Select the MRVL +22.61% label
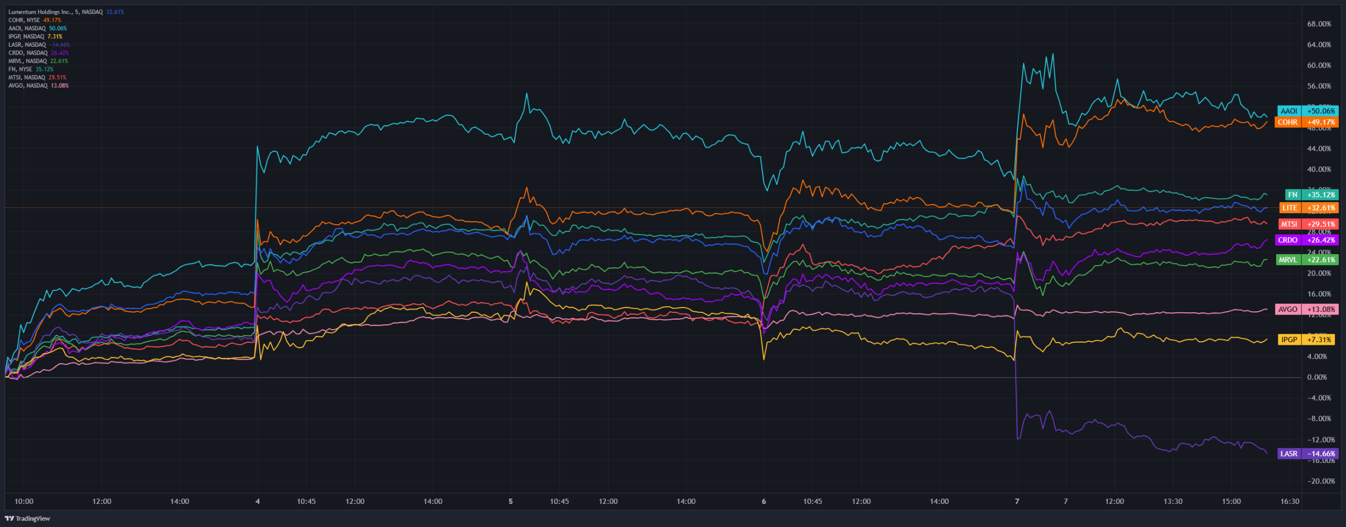This screenshot has height=527, width=1346. [x=1307, y=260]
